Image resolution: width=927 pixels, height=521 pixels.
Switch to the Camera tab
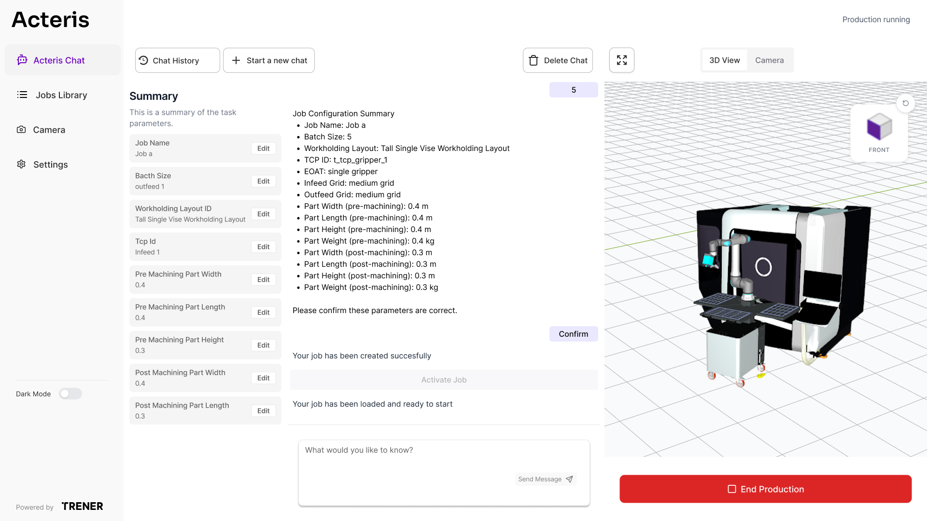click(769, 60)
